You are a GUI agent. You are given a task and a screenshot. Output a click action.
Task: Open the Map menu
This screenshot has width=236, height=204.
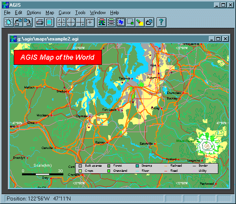(50, 13)
